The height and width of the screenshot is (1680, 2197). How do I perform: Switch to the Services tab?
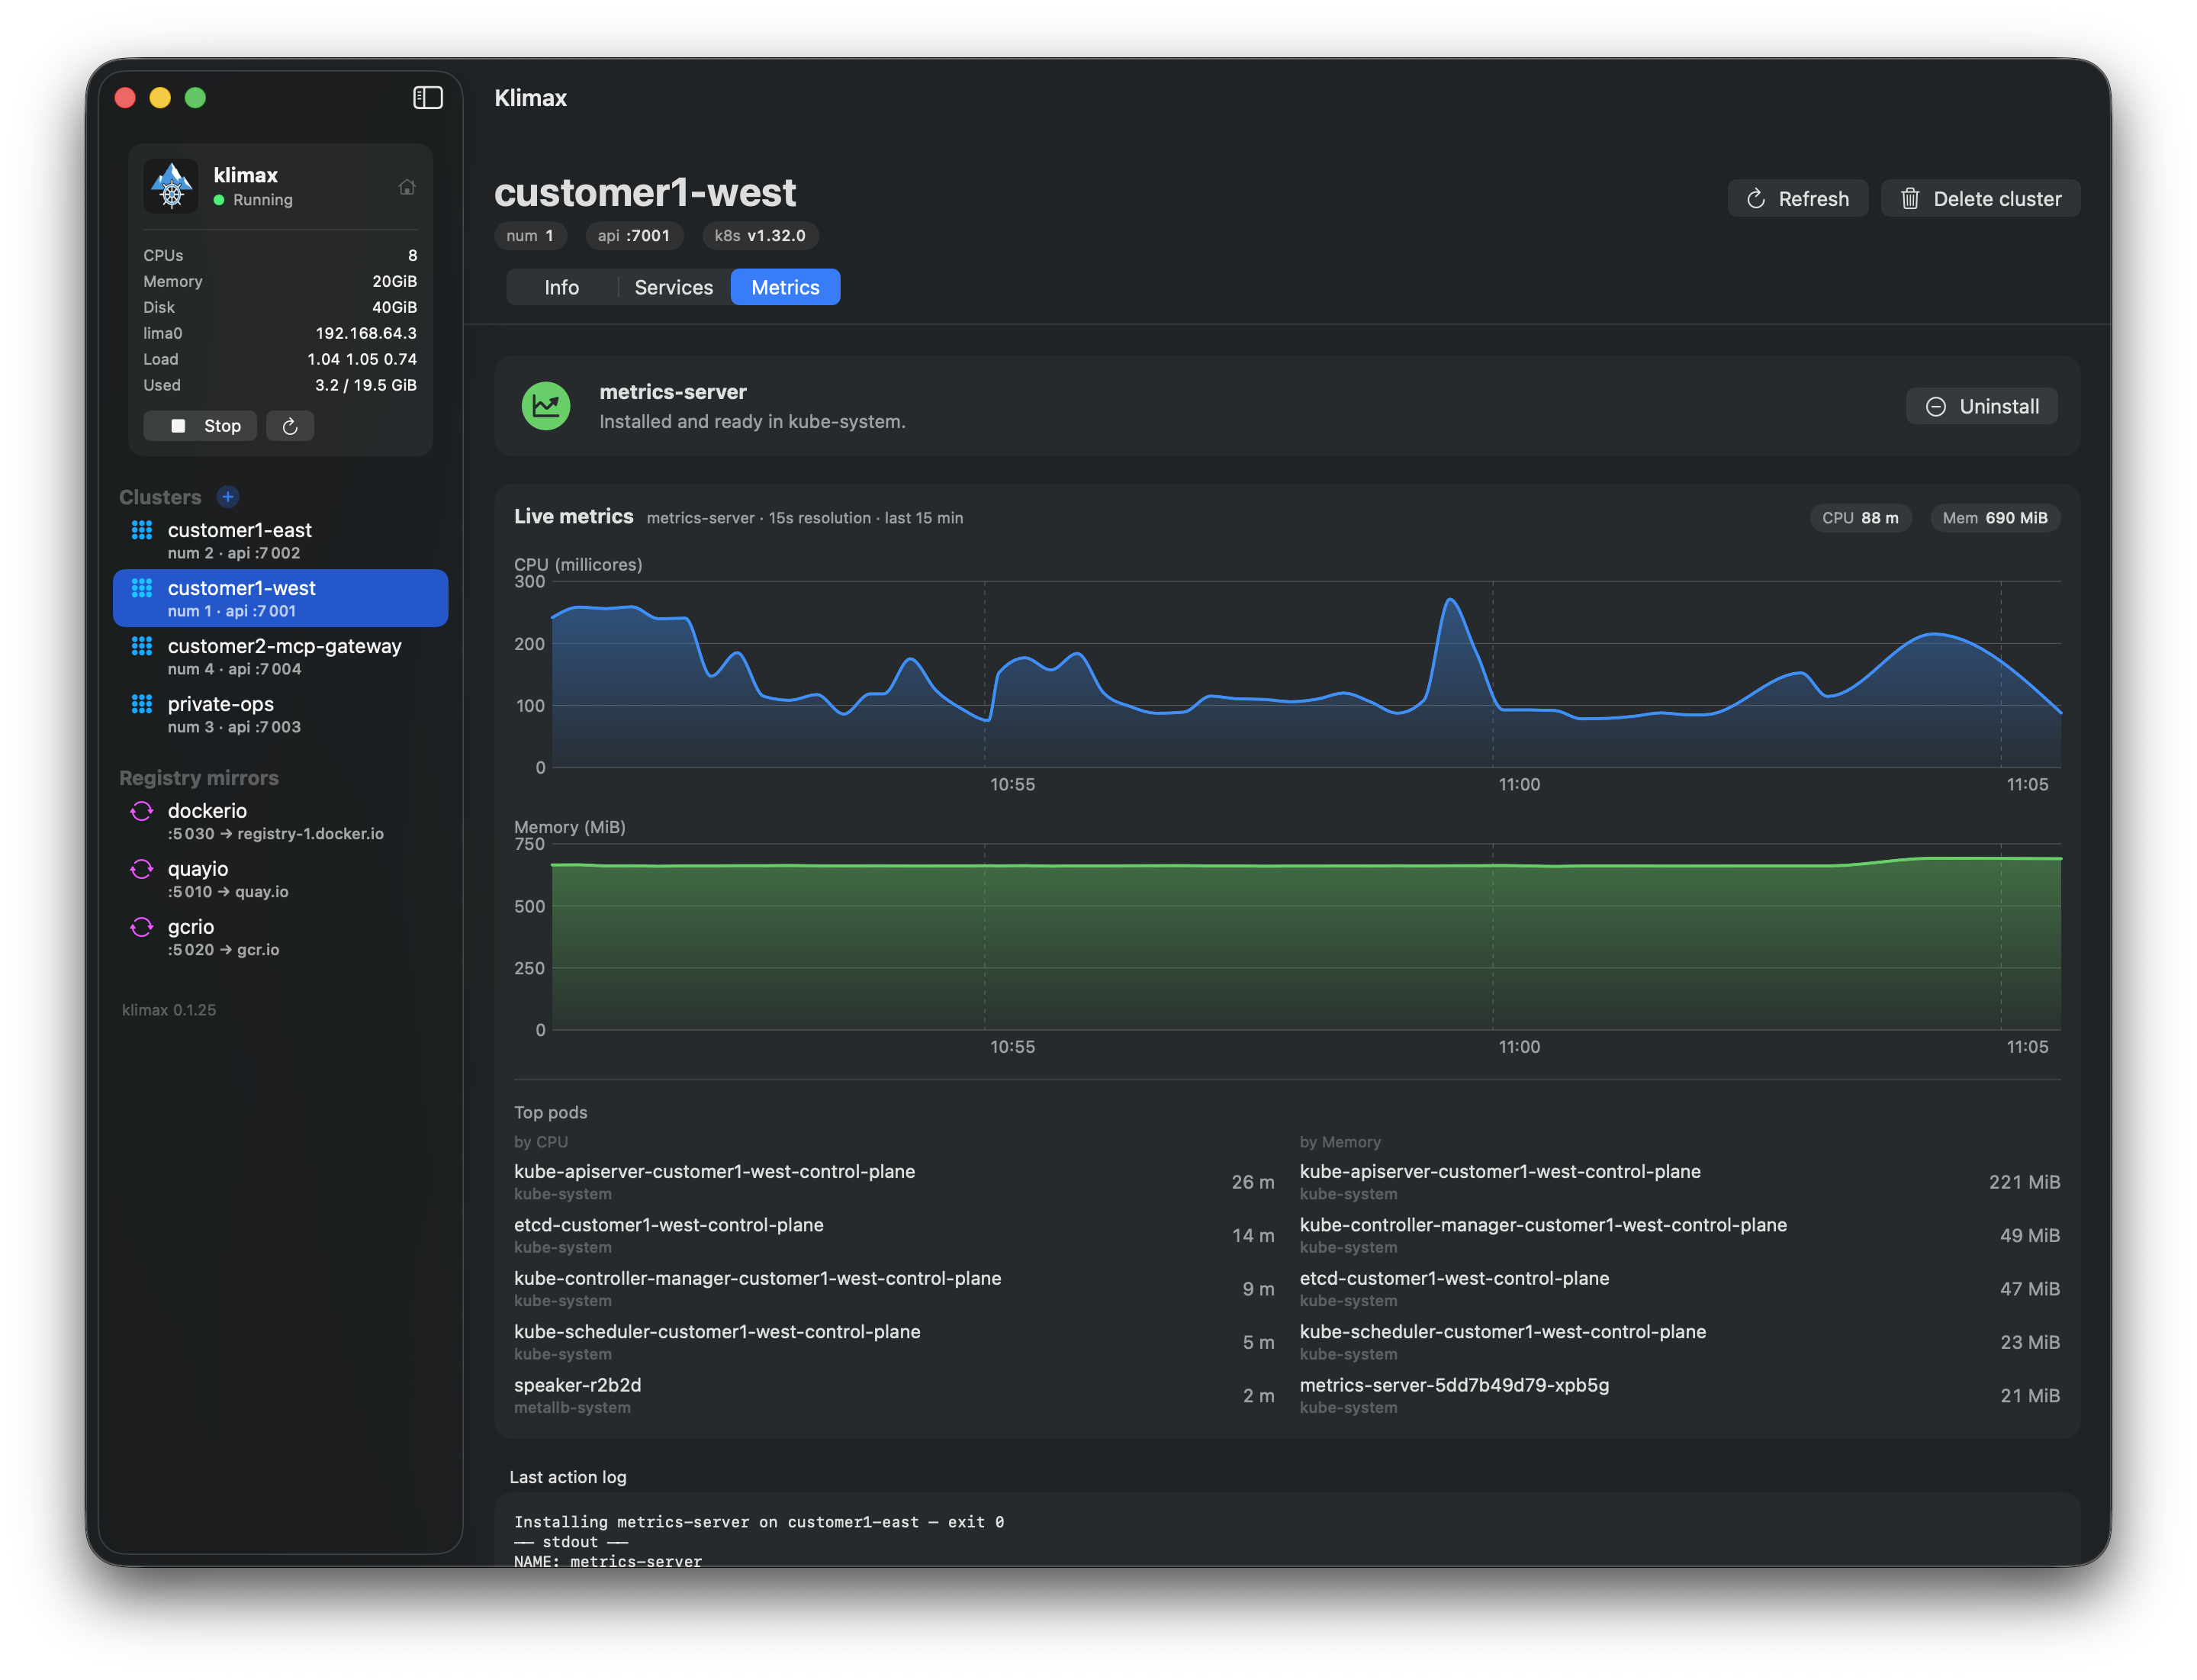674,287
